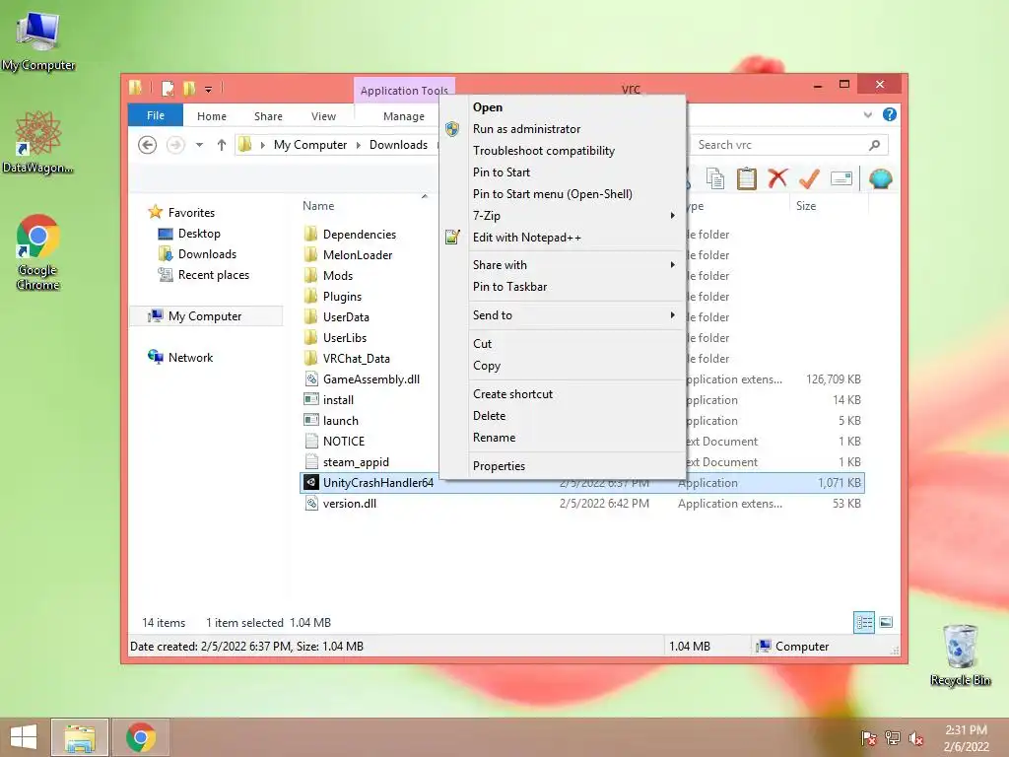Open the Recycle Bin on desktop
Screen dimensions: 1009x757
(x=960, y=654)
